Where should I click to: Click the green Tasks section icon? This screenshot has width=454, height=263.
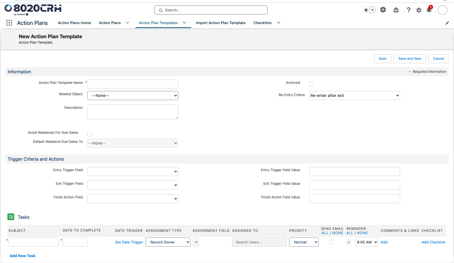(x=11, y=217)
